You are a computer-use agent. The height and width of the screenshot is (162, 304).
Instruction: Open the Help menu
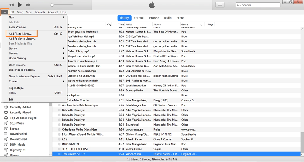click(63, 12)
